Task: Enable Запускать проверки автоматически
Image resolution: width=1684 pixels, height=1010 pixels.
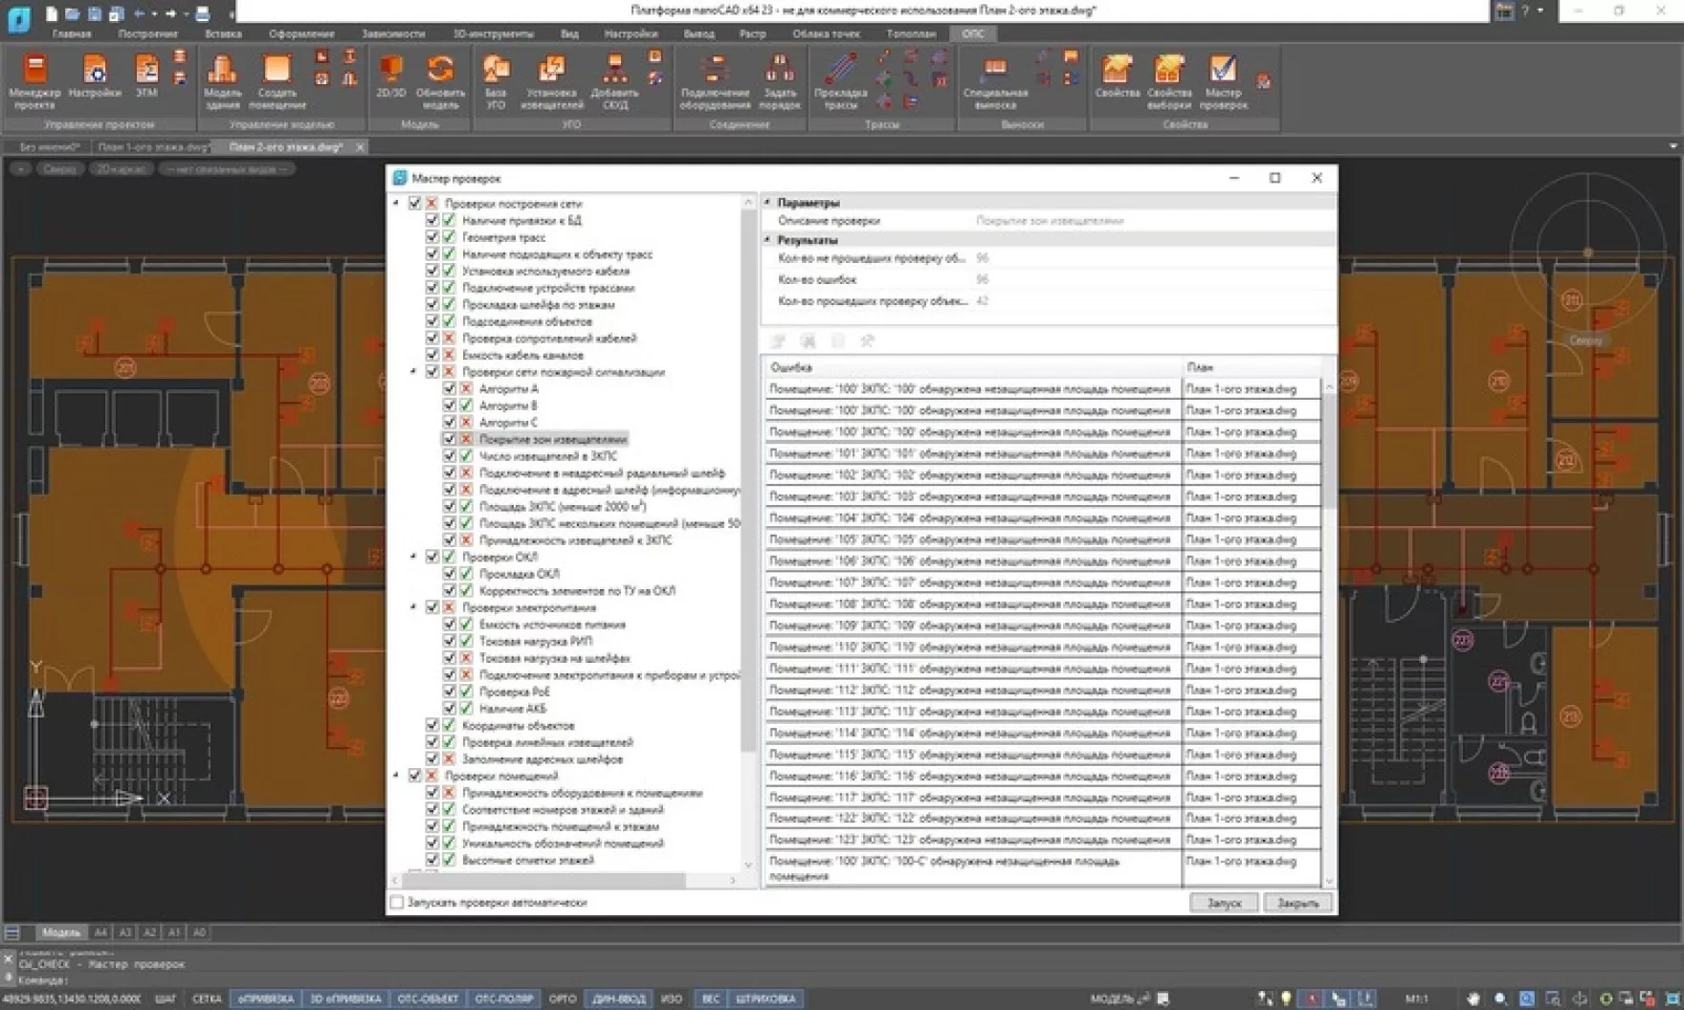Action: pos(396,902)
